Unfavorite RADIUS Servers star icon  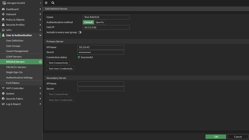(40, 62)
